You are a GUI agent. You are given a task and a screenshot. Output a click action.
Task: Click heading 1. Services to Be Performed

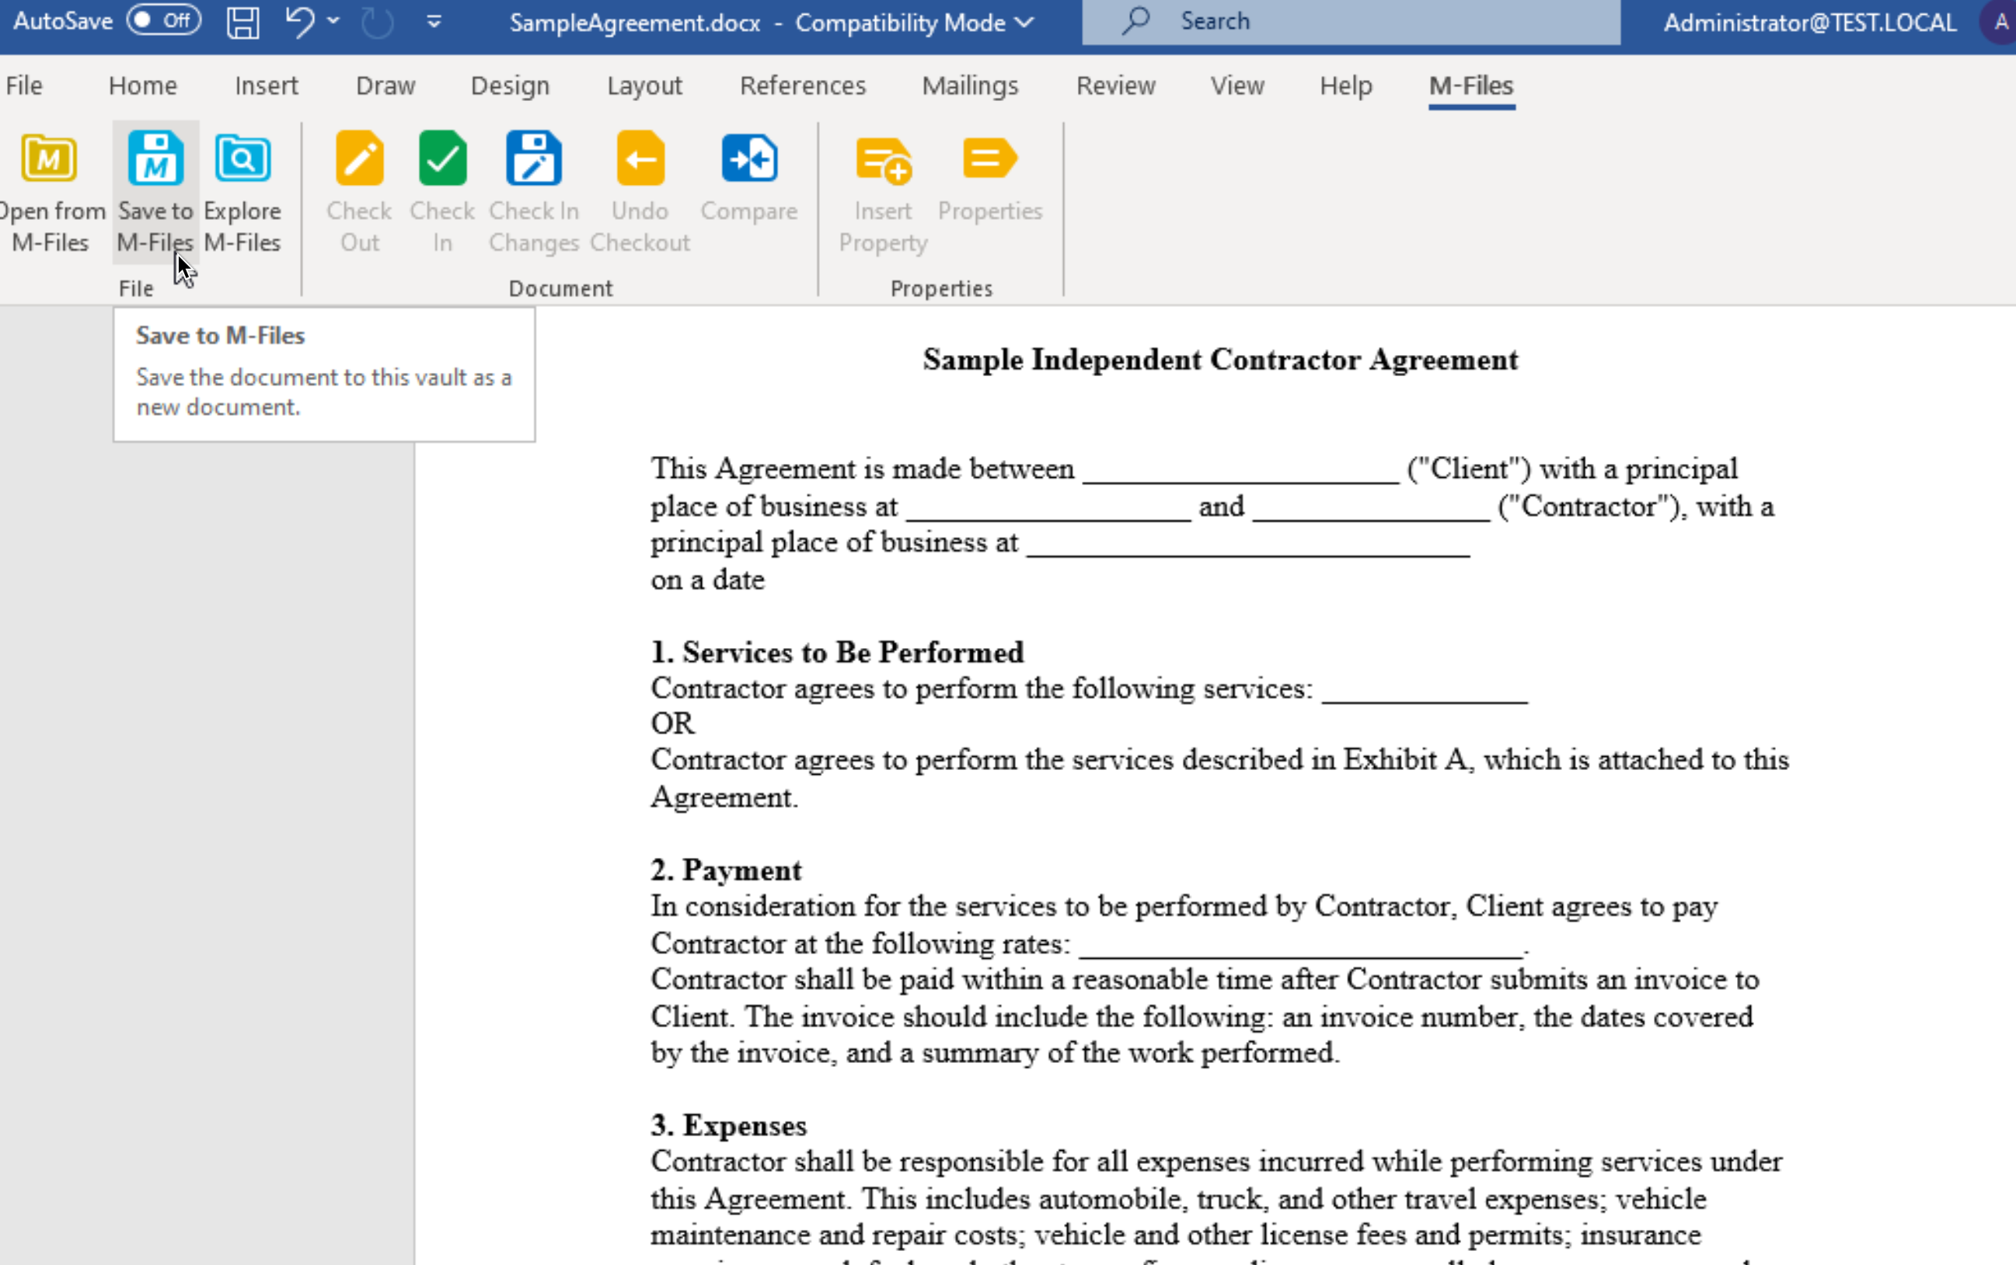[837, 652]
